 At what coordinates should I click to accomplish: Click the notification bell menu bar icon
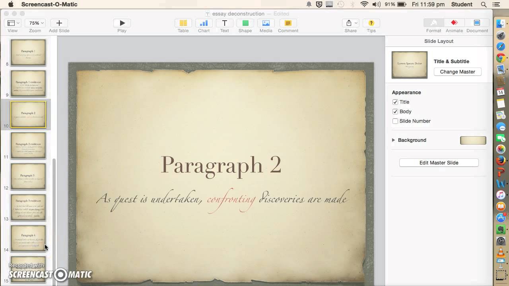(x=309, y=4)
